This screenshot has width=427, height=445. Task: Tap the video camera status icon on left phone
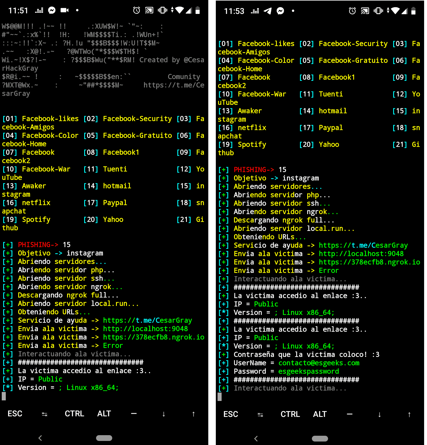tap(65, 10)
